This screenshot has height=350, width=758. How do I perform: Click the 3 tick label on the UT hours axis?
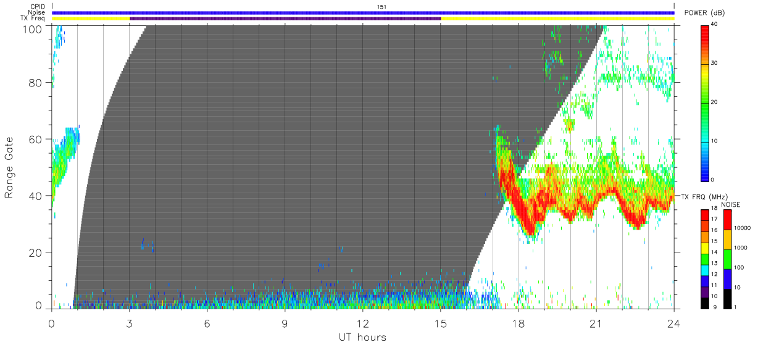130,323
